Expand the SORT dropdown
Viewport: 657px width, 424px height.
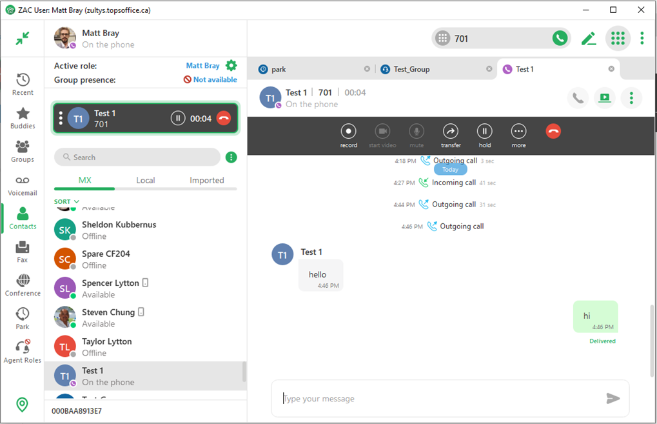pos(66,202)
